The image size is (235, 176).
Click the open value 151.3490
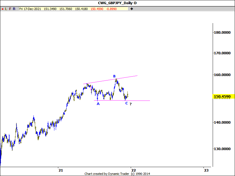[x=50, y=9]
